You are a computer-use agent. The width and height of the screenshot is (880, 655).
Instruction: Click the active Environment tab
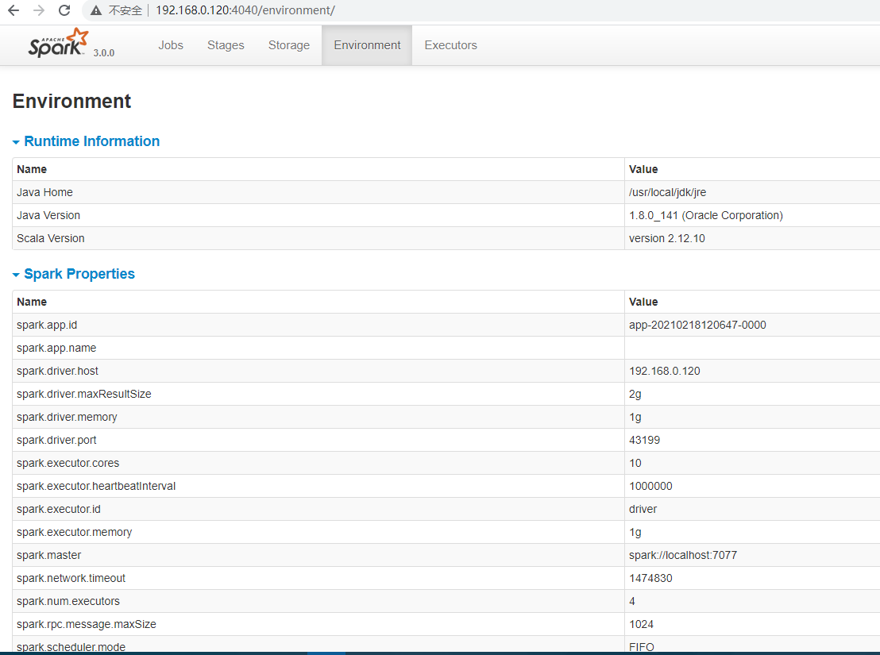click(366, 45)
